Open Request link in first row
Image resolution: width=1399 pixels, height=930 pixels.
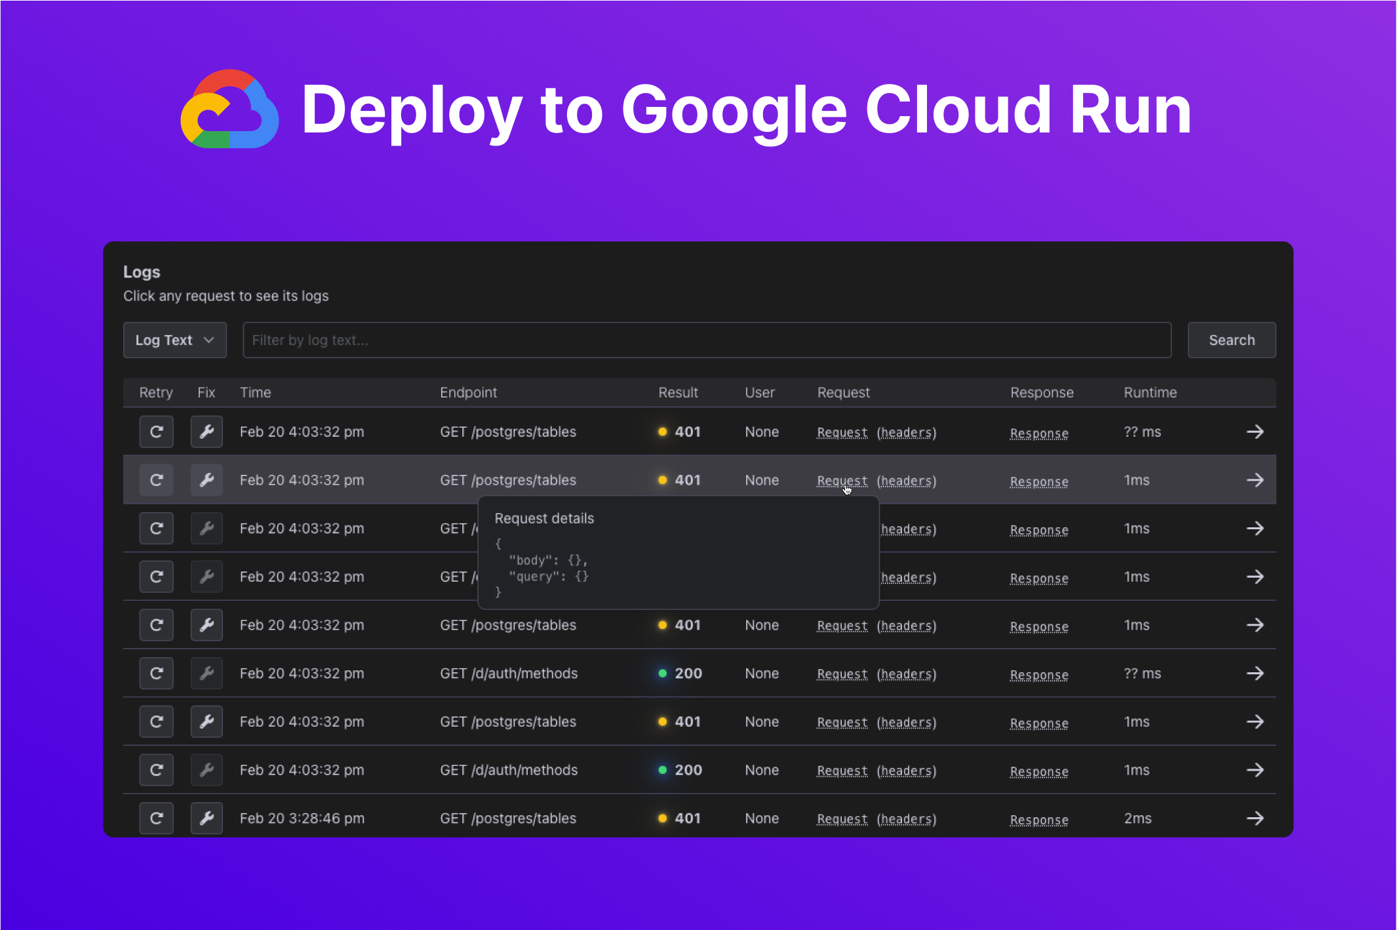tap(842, 433)
